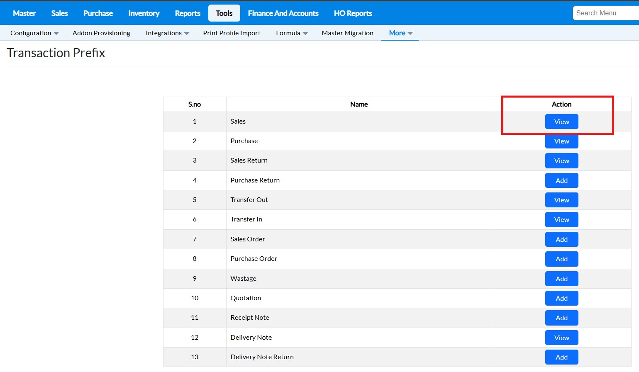Image resolution: width=639 pixels, height=372 pixels.
Task: Switch to the Master tab
Action: [x=24, y=13]
